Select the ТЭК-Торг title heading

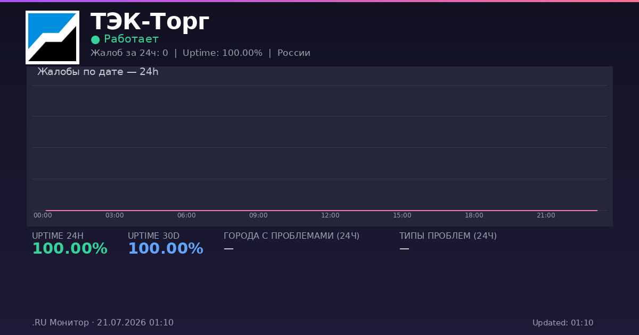150,22
